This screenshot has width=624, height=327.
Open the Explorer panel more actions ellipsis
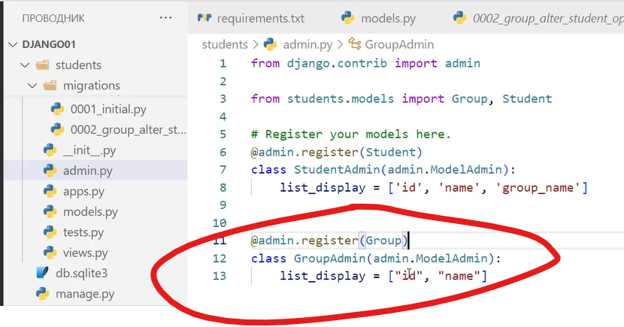pos(165,17)
